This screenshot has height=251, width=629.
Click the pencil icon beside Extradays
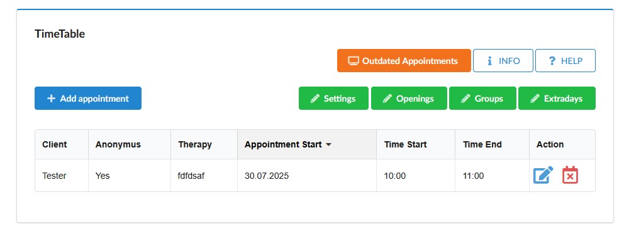pyautogui.click(x=535, y=99)
